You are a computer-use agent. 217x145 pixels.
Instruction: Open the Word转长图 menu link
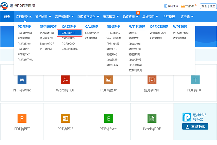tap(114, 38)
